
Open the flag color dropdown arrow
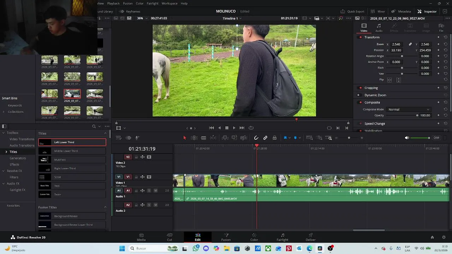click(289, 138)
